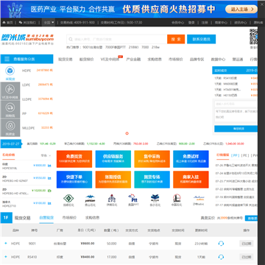The height and width of the screenshot is (265, 265).
Task: Open the supply chain service card
Action: (113, 159)
